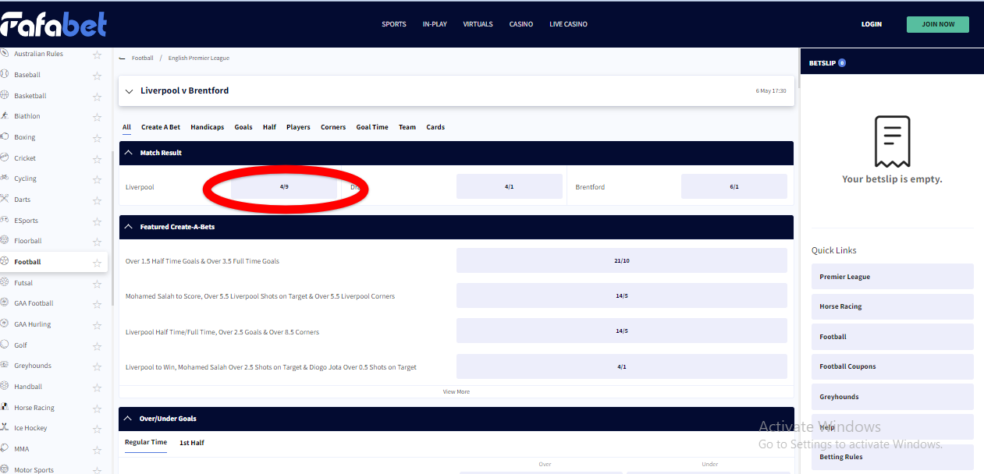The width and height of the screenshot is (984, 474).
Task: Open the Floorball sport icon
Action: point(5,241)
